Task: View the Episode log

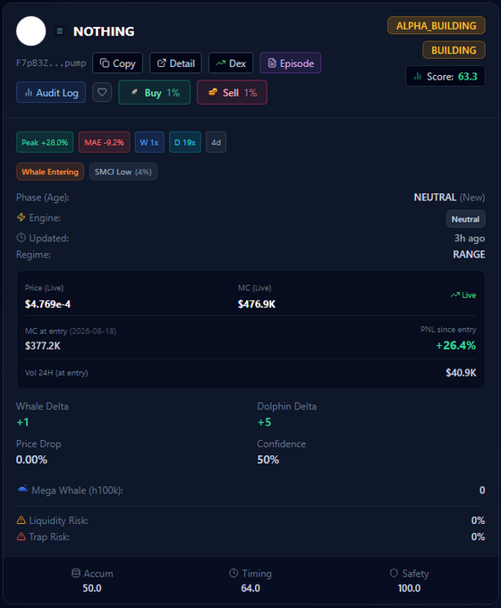Action: tap(290, 63)
